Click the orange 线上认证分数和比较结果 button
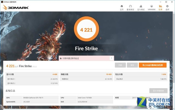175x110 pixels. coord(153,65)
